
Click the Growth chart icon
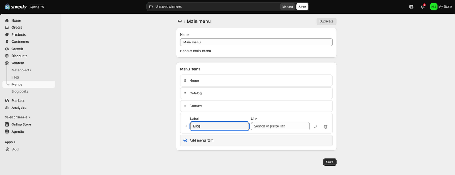(x=7, y=49)
